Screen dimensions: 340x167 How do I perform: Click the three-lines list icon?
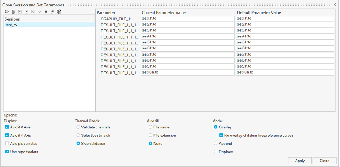(46, 12)
